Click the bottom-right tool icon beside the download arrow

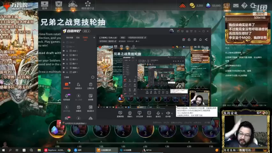coord(90,118)
